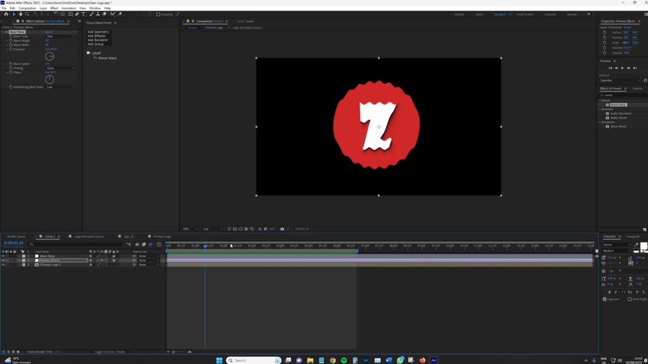Click snapshot camera icon below viewer
The height and width of the screenshot is (364, 648).
click(282, 229)
